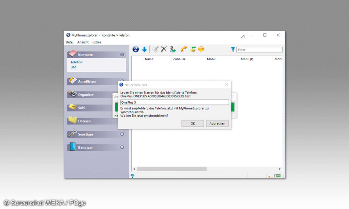349x209 pixels.
Task: Click the device ID text "OnePlus ONEPLUS A5000 [864630030952930] fest!"
Action: click(156, 96)
